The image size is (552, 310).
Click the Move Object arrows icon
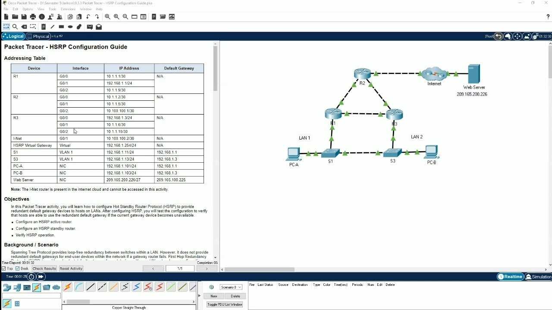tap(517, 36)
